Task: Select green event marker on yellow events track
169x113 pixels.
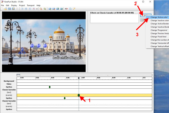Action: (x=79, y=95)
